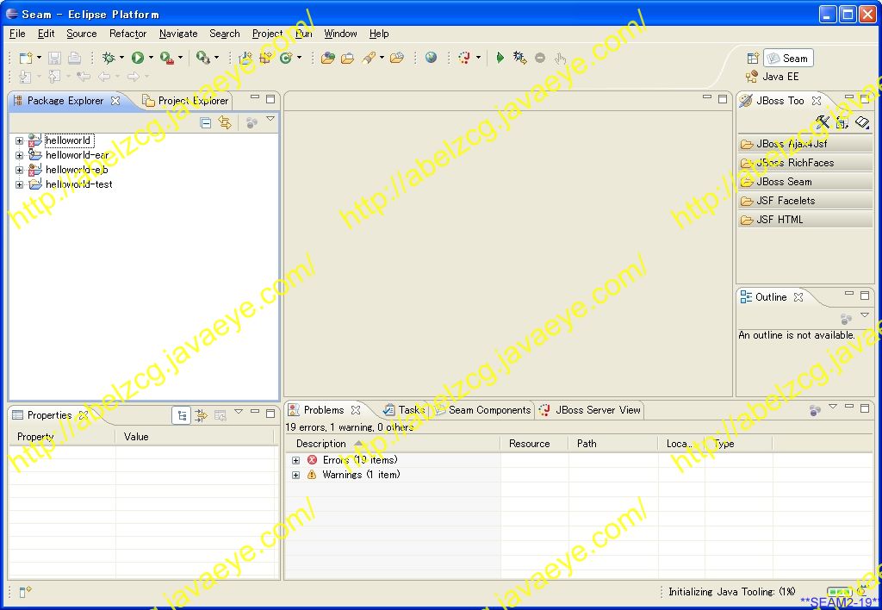The height and width of the screenshot is (610, 882).
Task: Click the Path column header
Action: [613, 444]
